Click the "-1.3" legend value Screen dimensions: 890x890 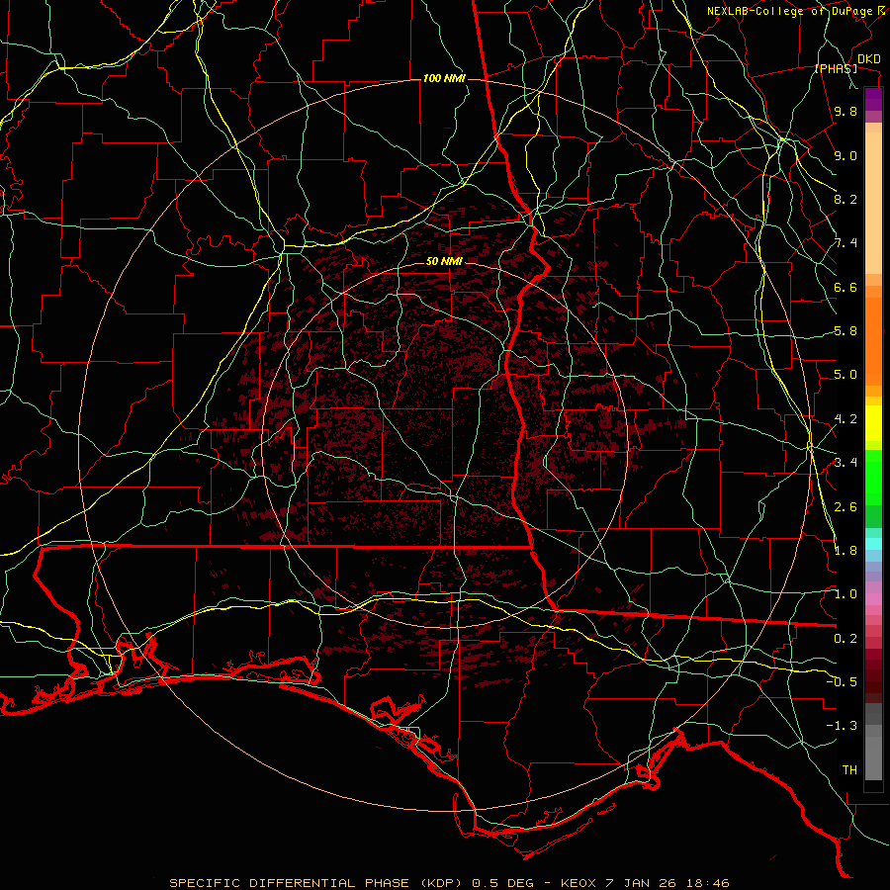click(842, 726)
